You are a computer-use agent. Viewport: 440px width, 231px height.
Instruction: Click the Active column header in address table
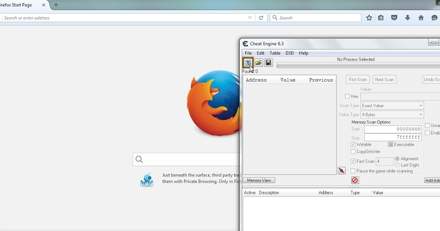click(x=250, y=193)
